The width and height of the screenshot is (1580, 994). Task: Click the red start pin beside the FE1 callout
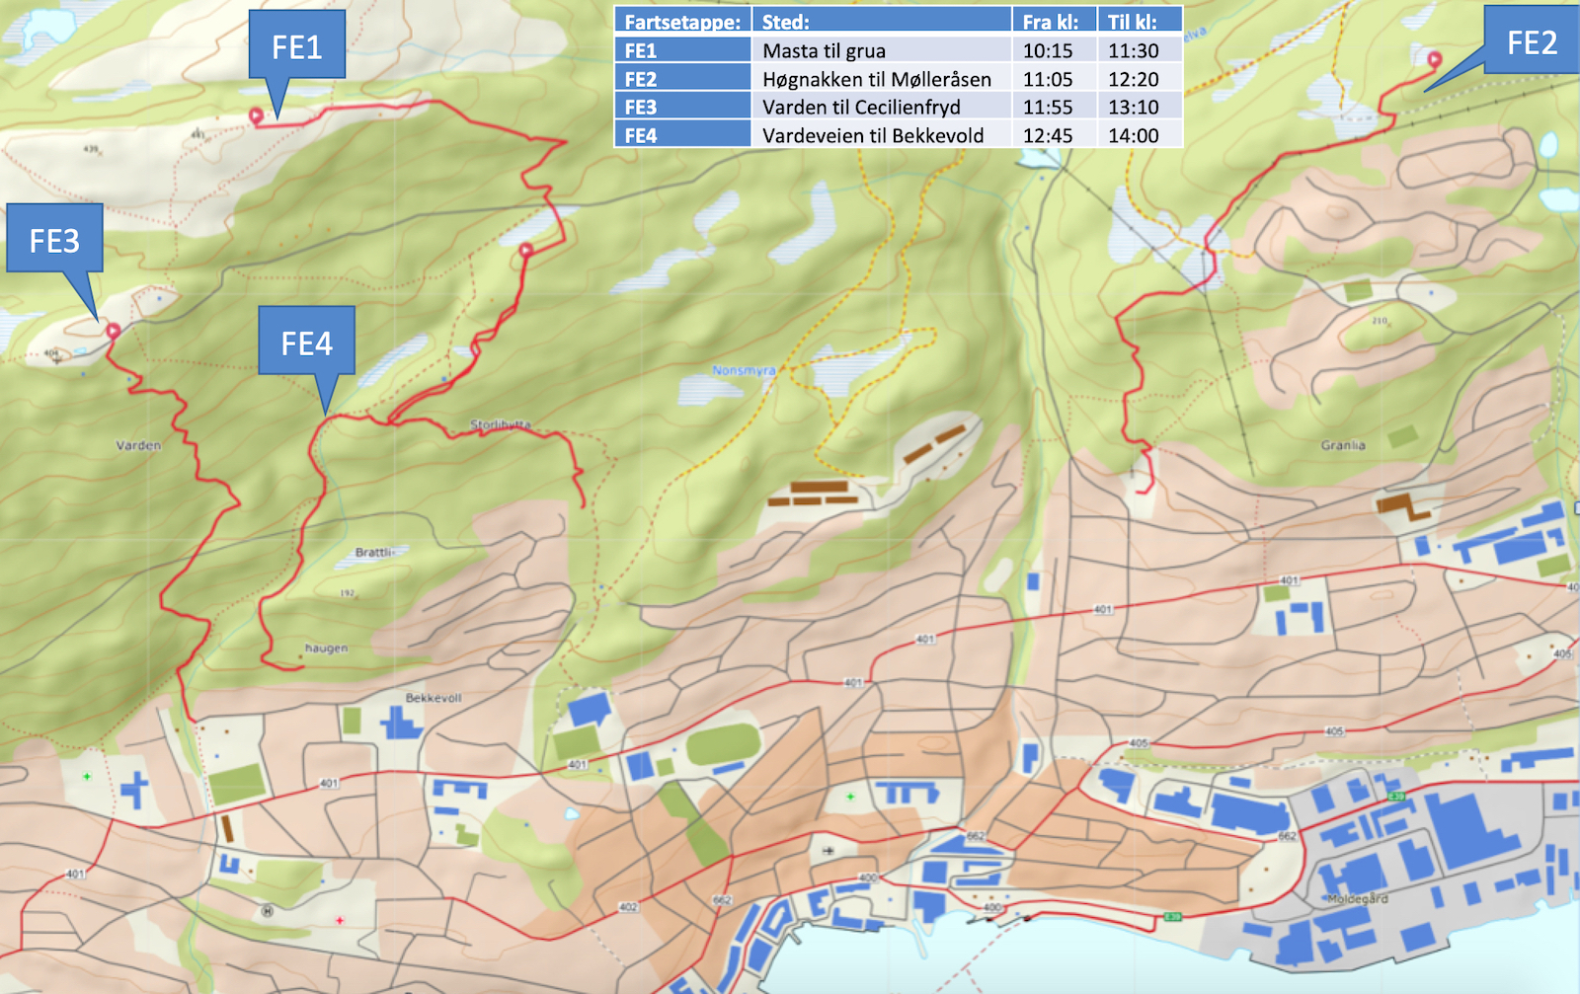click(256, 115)
